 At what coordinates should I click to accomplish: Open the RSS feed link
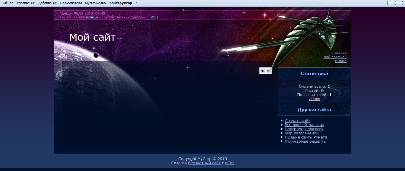click(154, 17)
